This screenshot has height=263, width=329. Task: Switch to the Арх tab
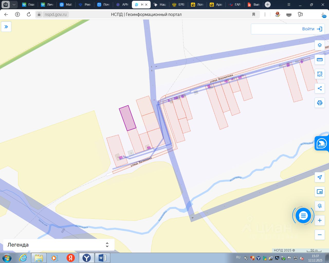pyautogui.click(x=216, y=5)
